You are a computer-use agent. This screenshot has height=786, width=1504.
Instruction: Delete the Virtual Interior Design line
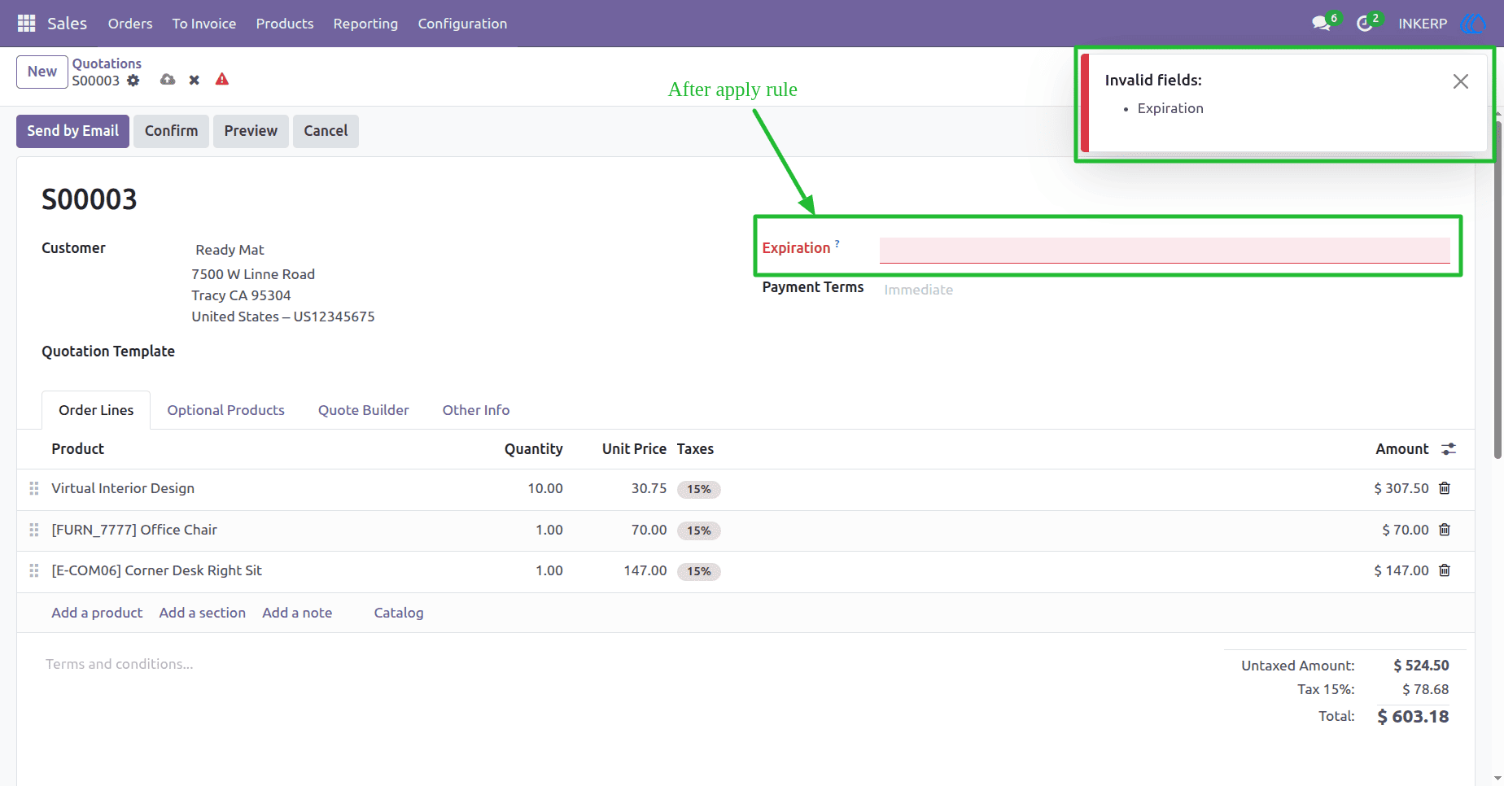1445,488
